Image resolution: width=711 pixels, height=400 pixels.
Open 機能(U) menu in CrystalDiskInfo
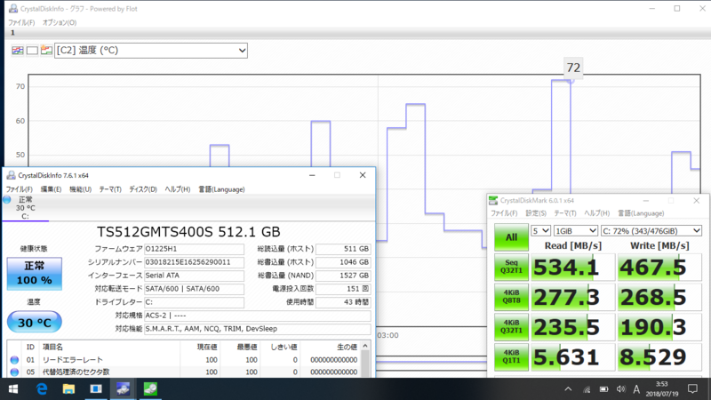pos(80,189)
